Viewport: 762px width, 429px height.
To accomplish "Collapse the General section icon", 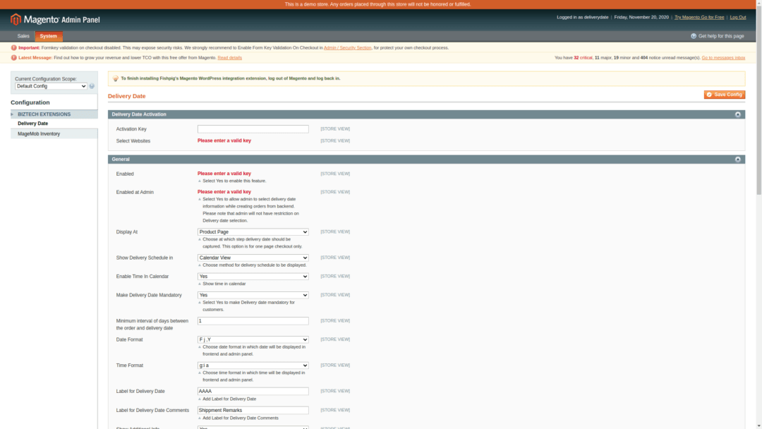I will (737, 159).
